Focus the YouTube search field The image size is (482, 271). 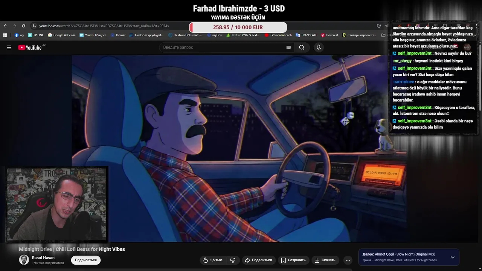click(224, 47)
